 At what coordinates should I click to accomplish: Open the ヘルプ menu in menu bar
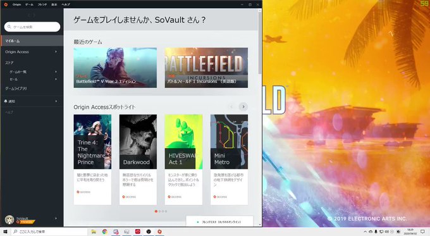66,4
